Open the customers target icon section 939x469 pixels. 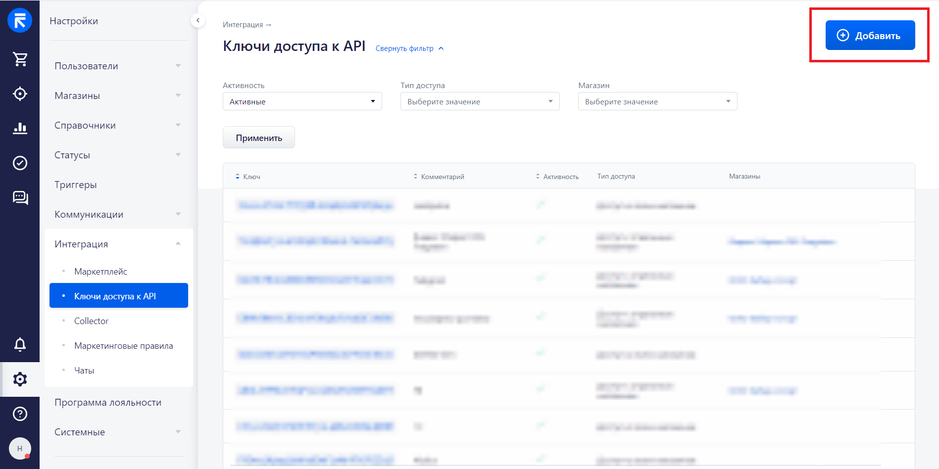(x=20, y=94)
